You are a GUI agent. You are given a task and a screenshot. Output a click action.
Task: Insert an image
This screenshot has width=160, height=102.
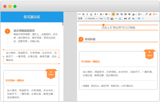(112, 19)
